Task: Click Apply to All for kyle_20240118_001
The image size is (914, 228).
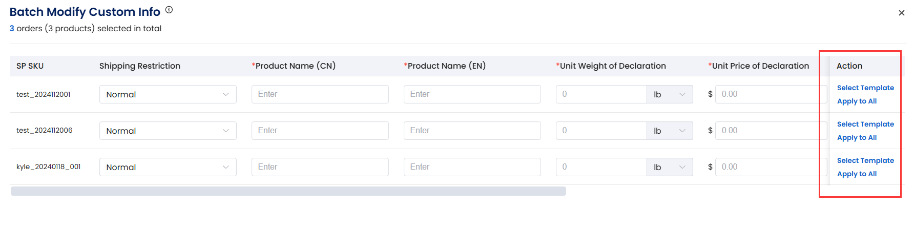Action: [857, 174]
